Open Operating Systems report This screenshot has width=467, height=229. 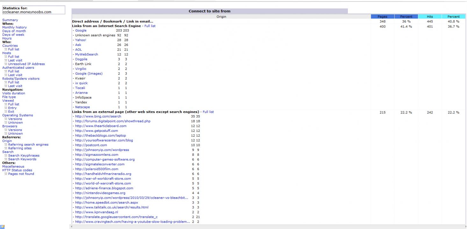click(18, 115)
